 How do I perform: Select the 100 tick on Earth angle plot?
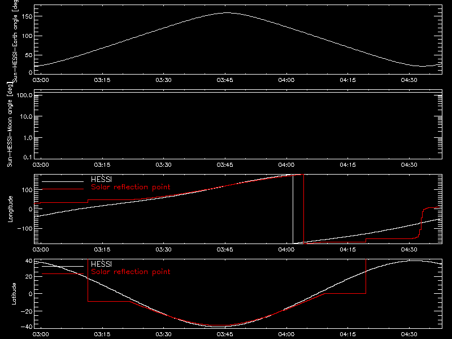(x=27, y=36)
